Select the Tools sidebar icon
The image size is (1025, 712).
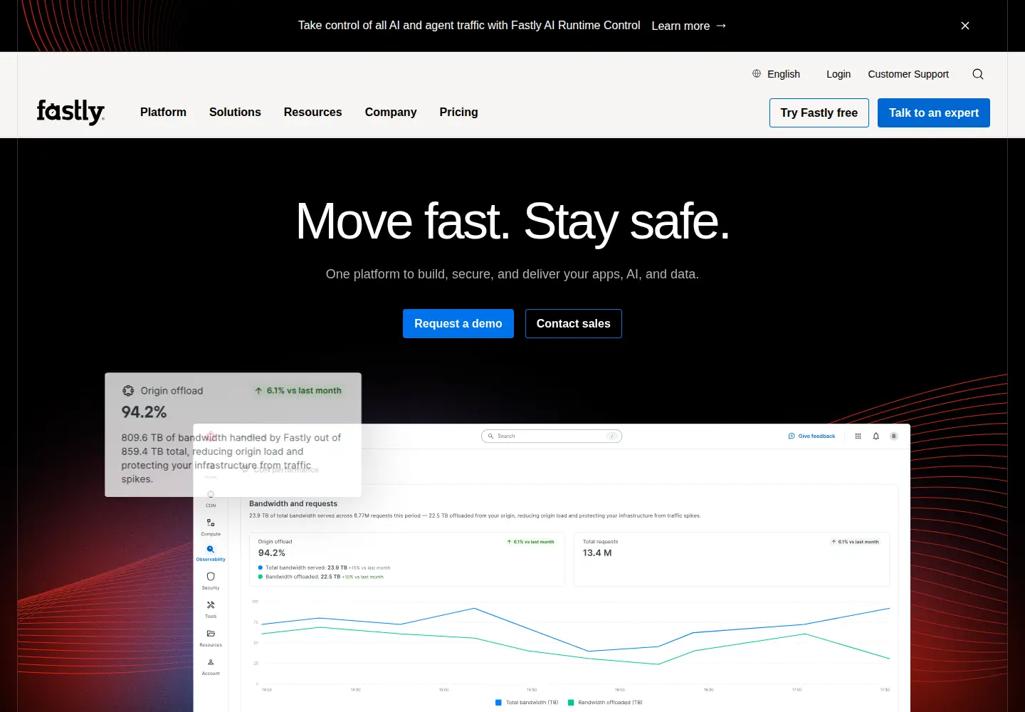211,605
